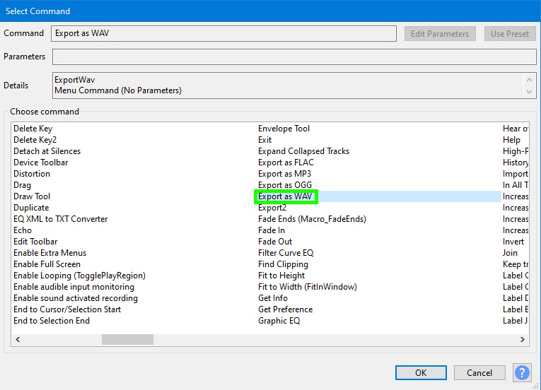Viewport: 541px width, 390px height.
Task: Select Graphic EQ in command list
Action: point(279,321)
